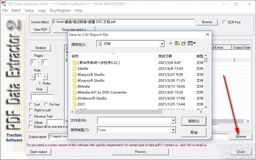The width and height of the screenshot is (256, 160).
Task: Click the PDF Data Extractor title icon
Action: (4, 4)
